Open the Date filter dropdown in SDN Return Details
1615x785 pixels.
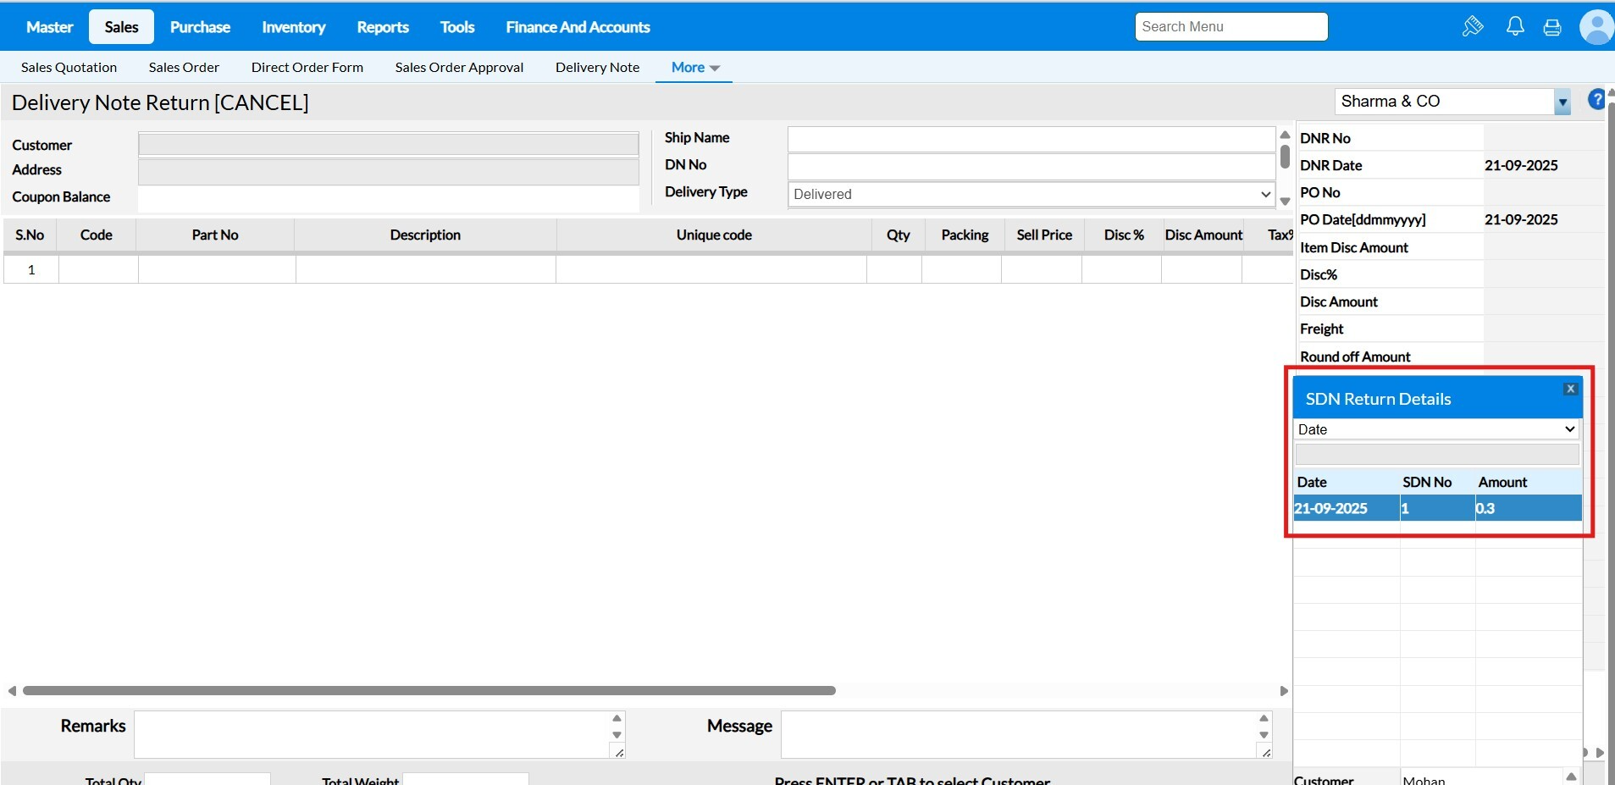(x=1437, y=429)
